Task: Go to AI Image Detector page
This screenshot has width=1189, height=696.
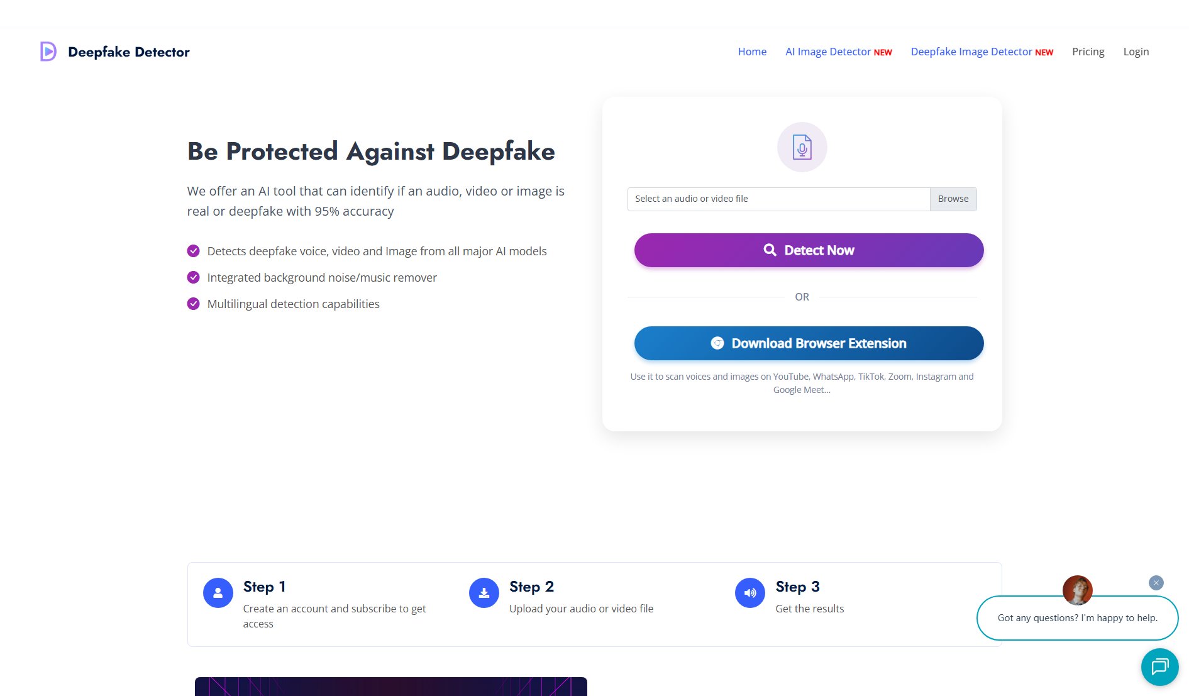Action: click(838, 52)
